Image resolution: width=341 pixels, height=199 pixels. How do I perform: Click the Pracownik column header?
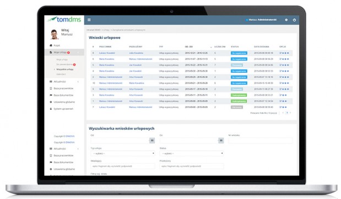click(105, 47)
